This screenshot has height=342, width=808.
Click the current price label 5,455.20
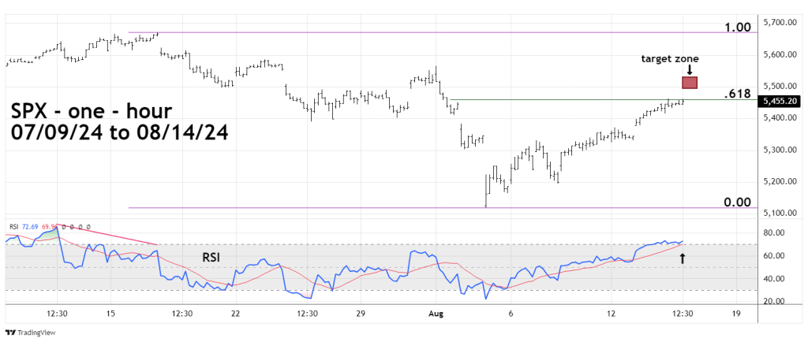click(x=778, y=101)
